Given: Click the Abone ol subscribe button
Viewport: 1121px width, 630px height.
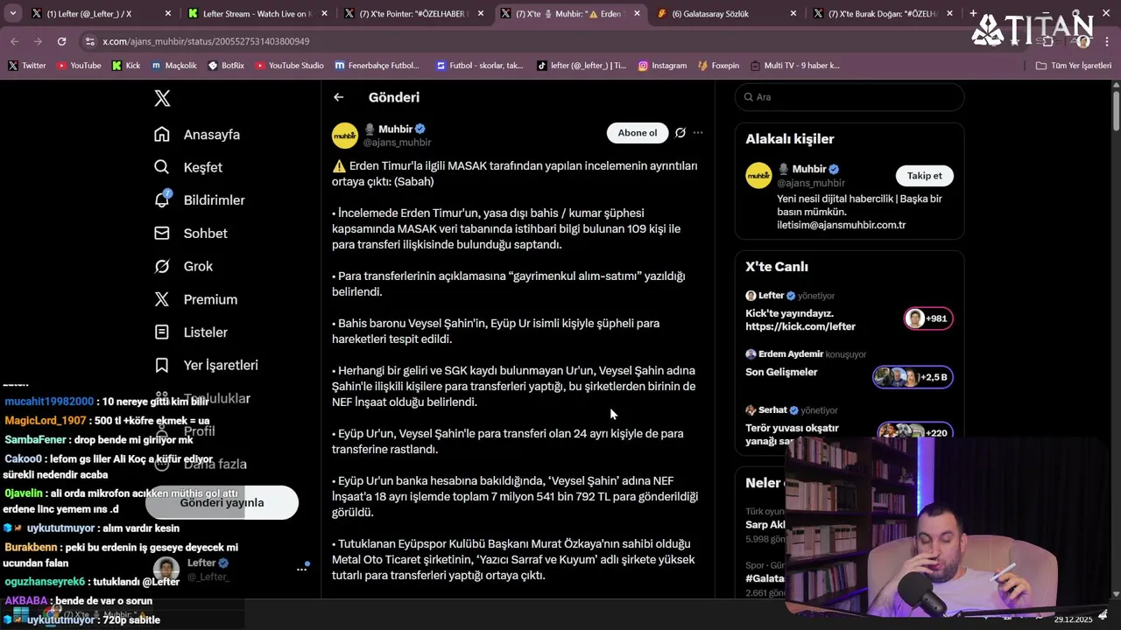Looking at the screenshot, I should [637, 133].
